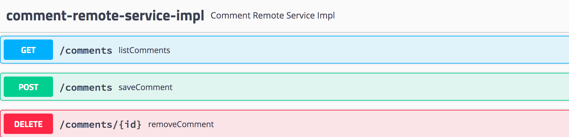Click the blue GET method badge
Image resolution: width=569 pixels, height=137 pixels.
tap(28, 50)
